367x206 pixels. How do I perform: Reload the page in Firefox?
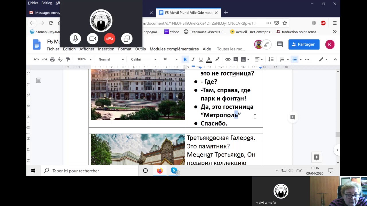point(51,23)
